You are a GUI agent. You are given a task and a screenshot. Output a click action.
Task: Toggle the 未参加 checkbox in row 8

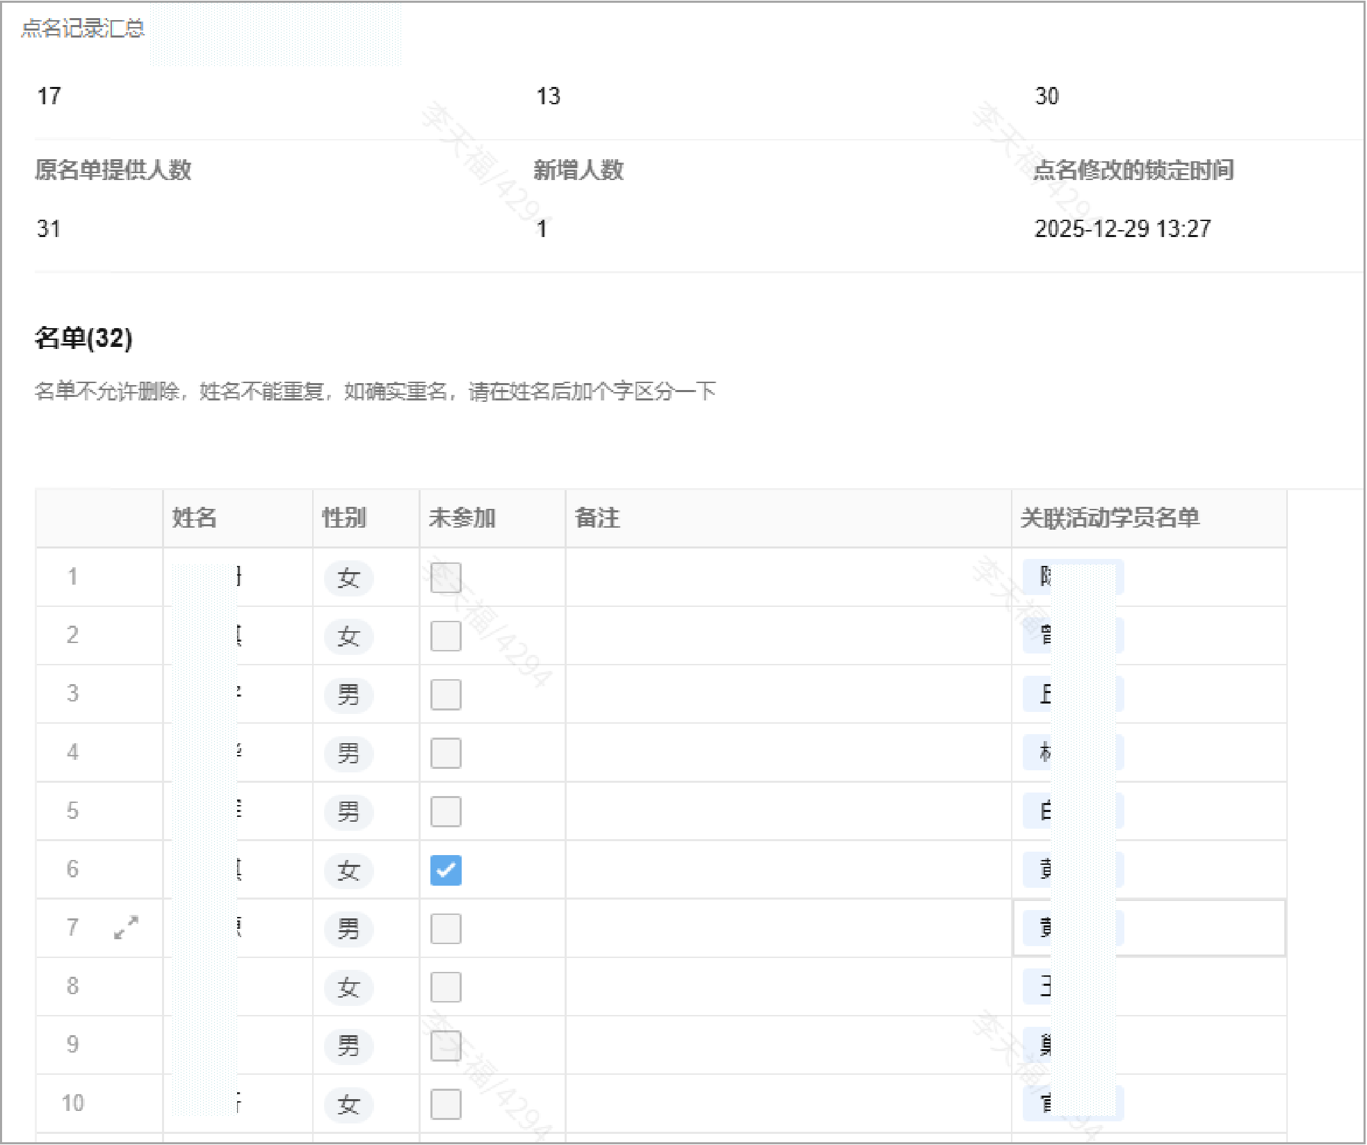point(446,987)
